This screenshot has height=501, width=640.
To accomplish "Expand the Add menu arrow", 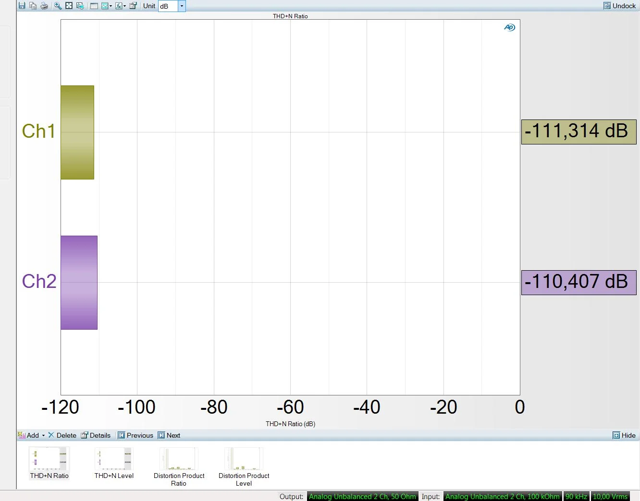I will tap(43, 435).
